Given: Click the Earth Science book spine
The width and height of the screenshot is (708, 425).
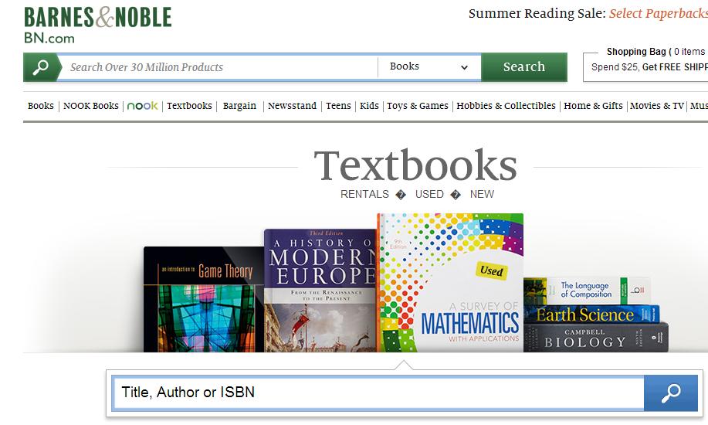Looking at the screenshot, I should coord(591,314).
